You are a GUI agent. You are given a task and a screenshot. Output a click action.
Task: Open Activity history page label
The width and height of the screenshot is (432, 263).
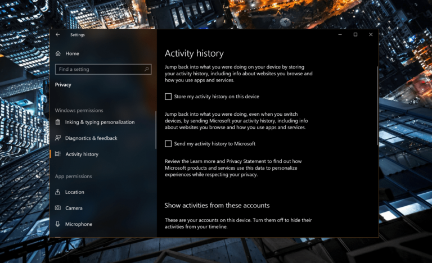tap(82, 154)
